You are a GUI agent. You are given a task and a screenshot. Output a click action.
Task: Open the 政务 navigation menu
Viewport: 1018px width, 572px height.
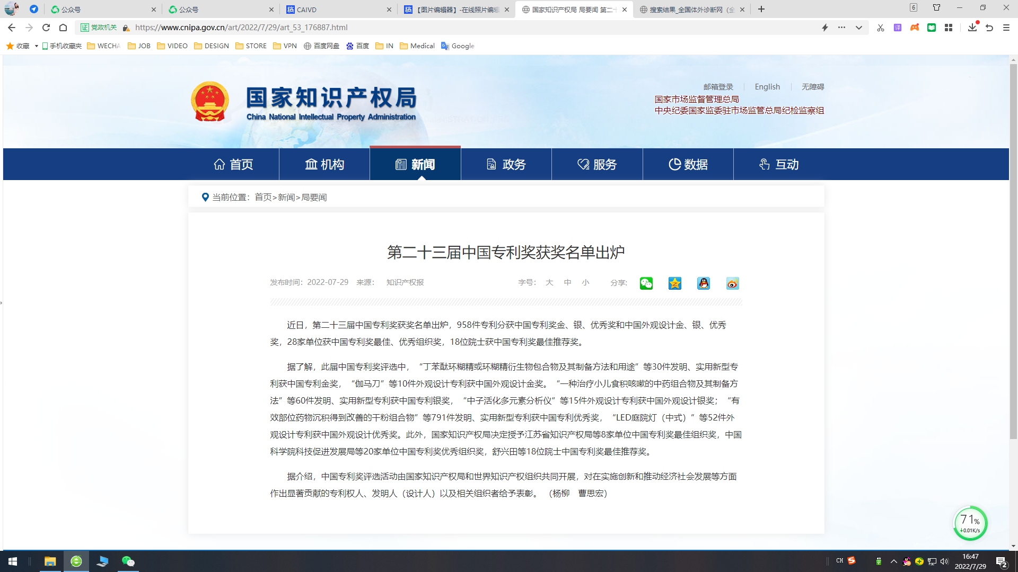(x=506, y=164)
